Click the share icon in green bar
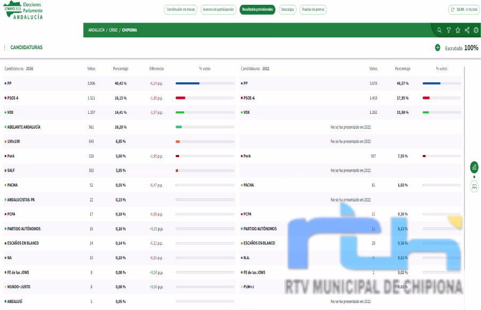The image size is (481, 310). pyautogui.click(x=467, y=30)
